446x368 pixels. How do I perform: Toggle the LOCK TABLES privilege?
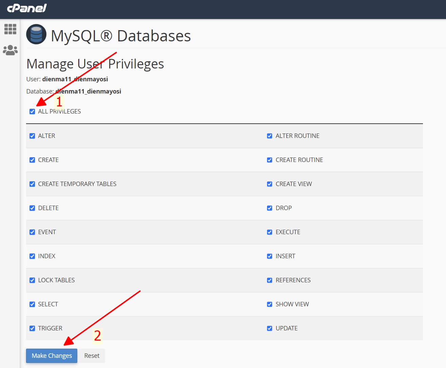point(32,280)
